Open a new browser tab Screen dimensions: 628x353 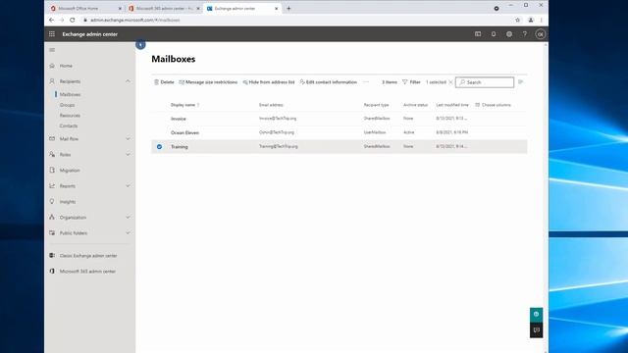[288, 9]
